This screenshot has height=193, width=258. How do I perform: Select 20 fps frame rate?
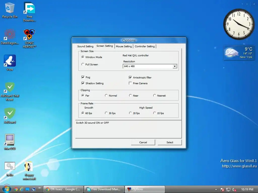tap(131, 113)
